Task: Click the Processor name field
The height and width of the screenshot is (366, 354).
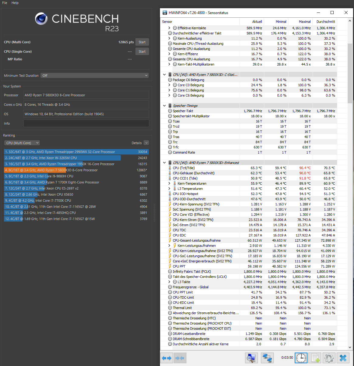Action: pyautogui.click(x=86, y=95)
